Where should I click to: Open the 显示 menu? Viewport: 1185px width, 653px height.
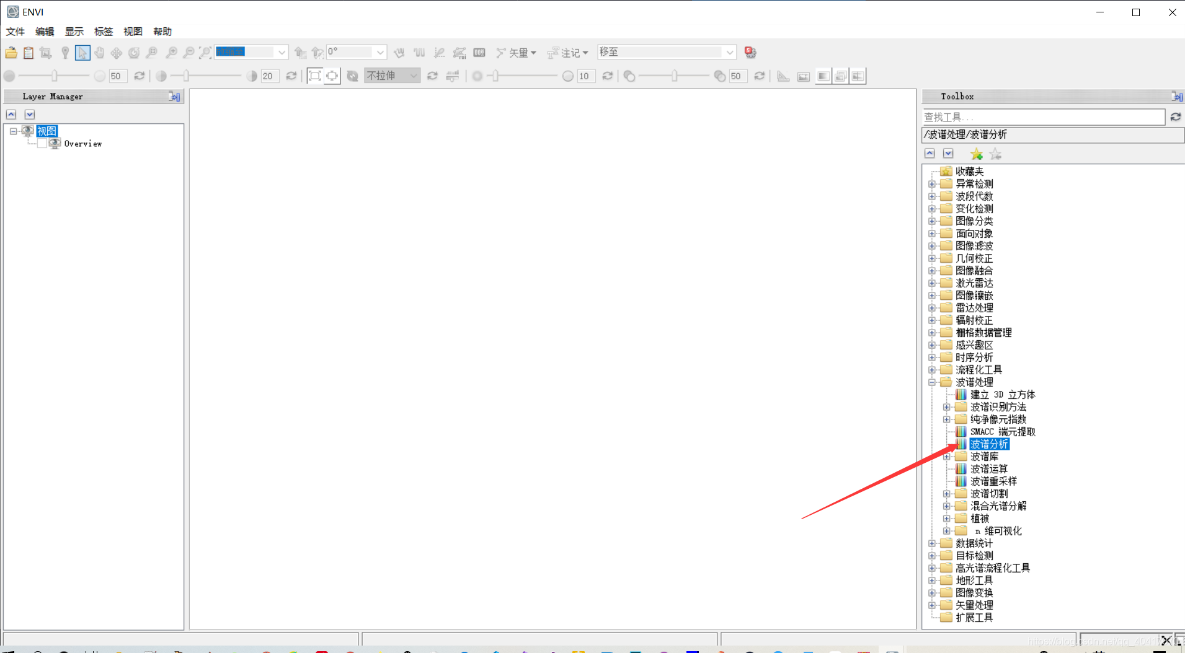74,32
